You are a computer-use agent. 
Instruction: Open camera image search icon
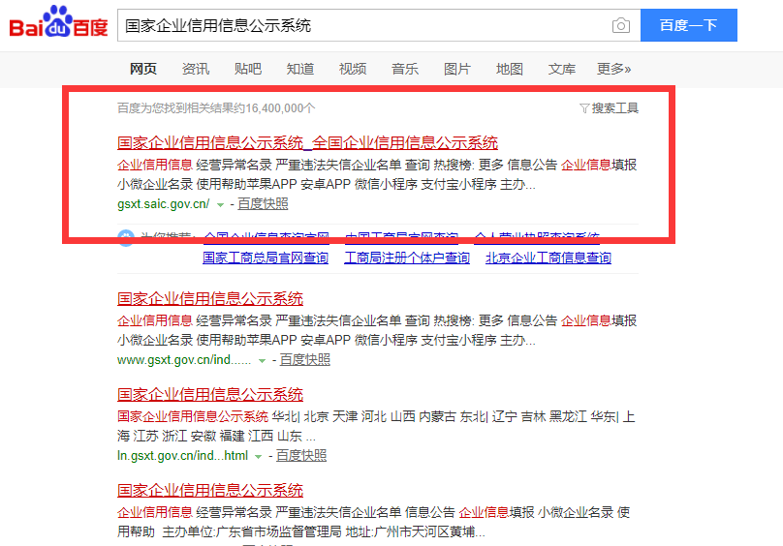tap(621, 25)
